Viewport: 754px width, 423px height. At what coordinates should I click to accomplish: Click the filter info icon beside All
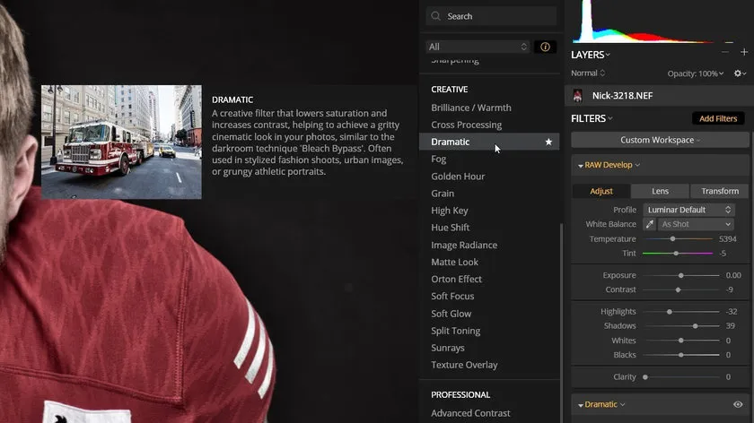point(545,47)
